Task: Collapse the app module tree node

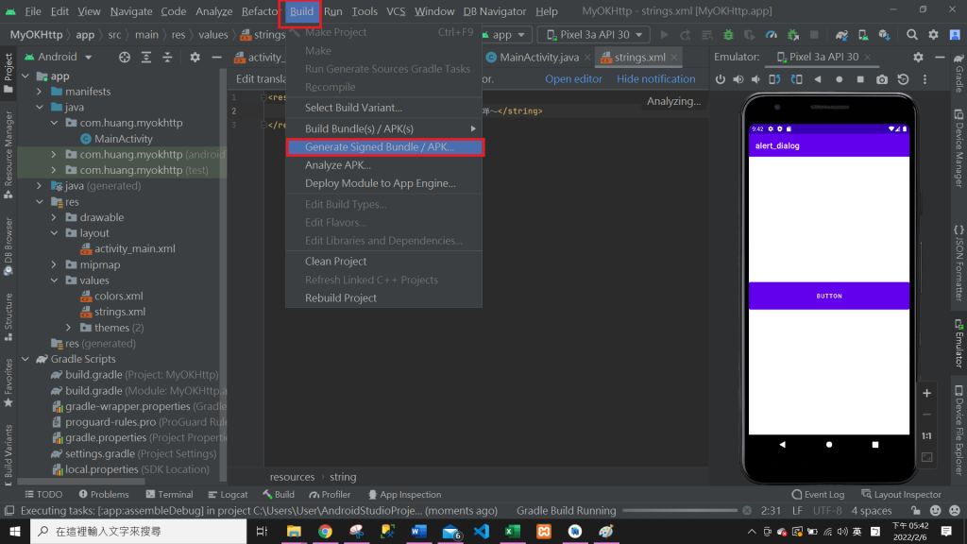Action: tap(25, 76)
